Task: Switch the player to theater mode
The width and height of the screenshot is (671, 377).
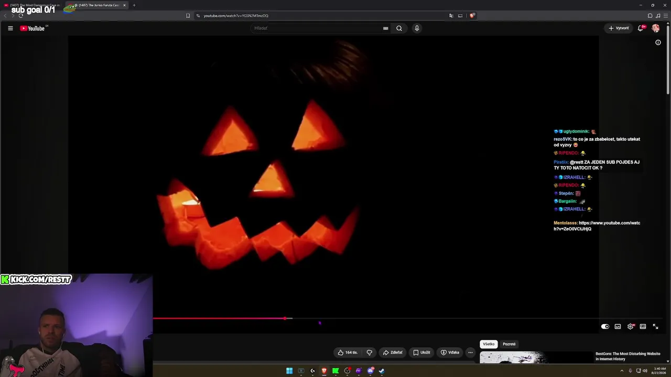Action: click(x=643, y=327)
